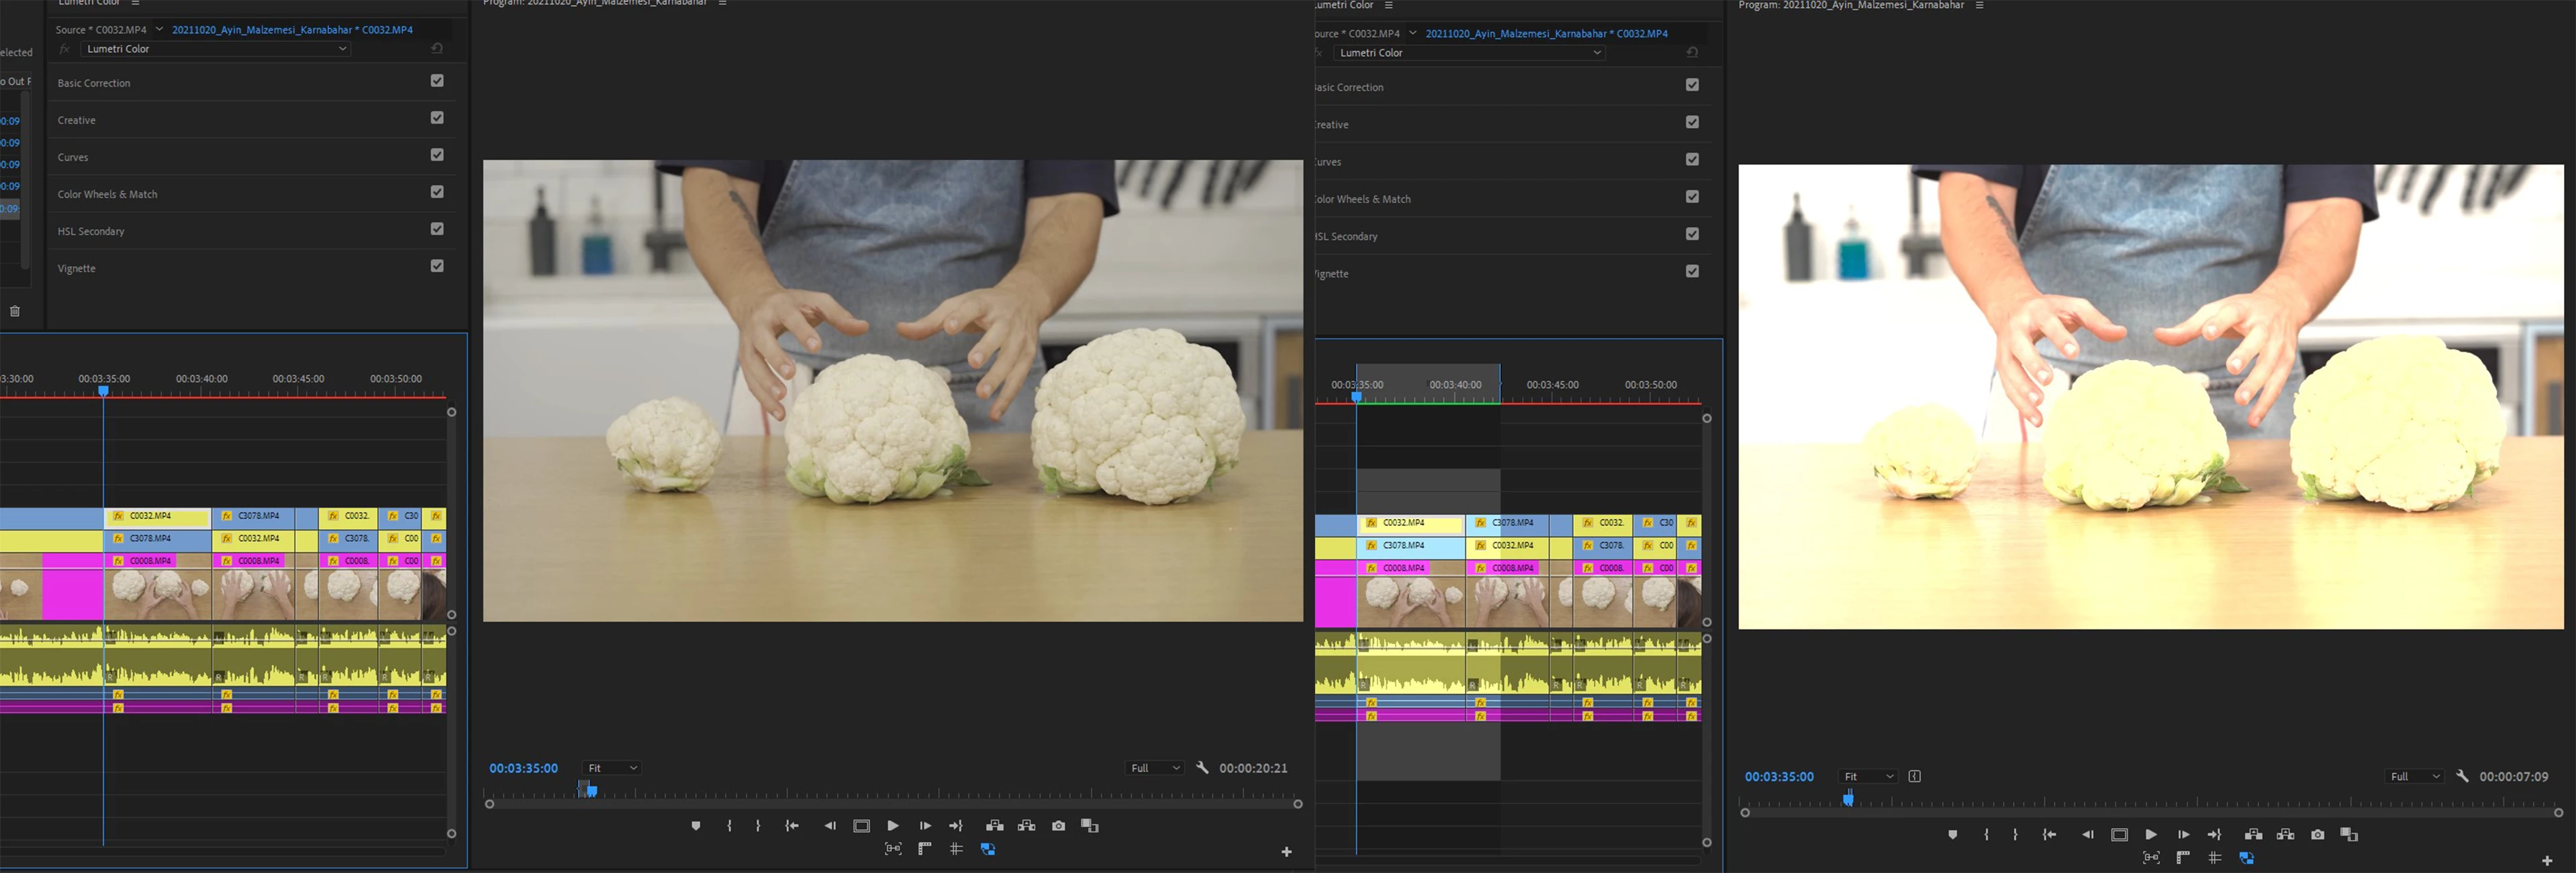Click Export Frame camera icon under the overexposed preview

coord(2317,835)
